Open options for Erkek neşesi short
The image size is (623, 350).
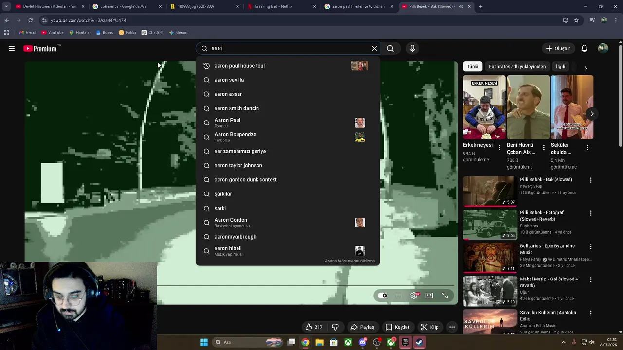point(499,147)
